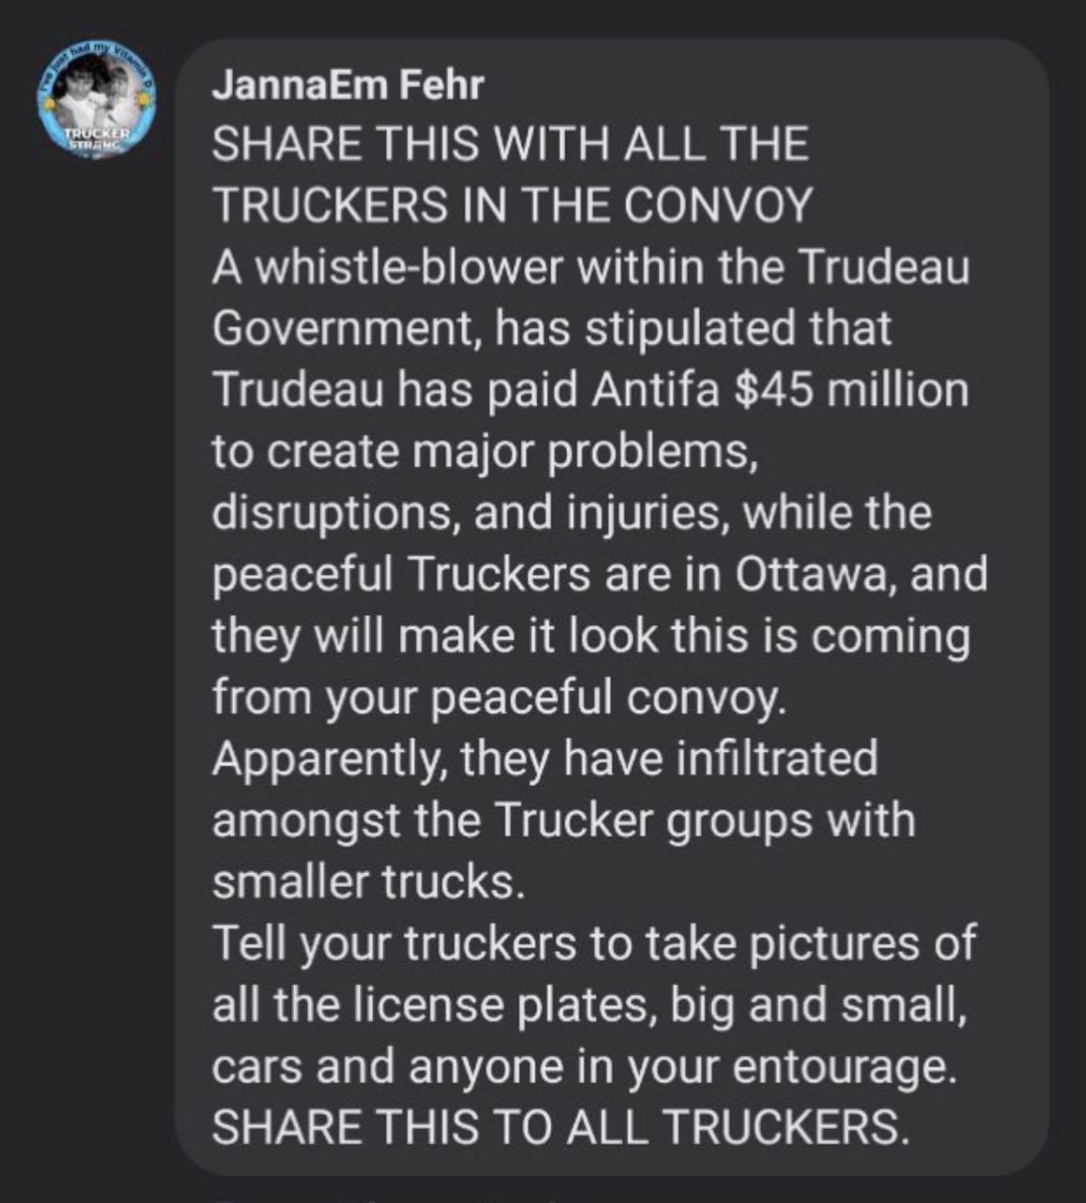Click the 'TRUCKERS IN THE CONVOY' heading text
The width and height of the screenshot is (1086, 1203).
(512, 206)
